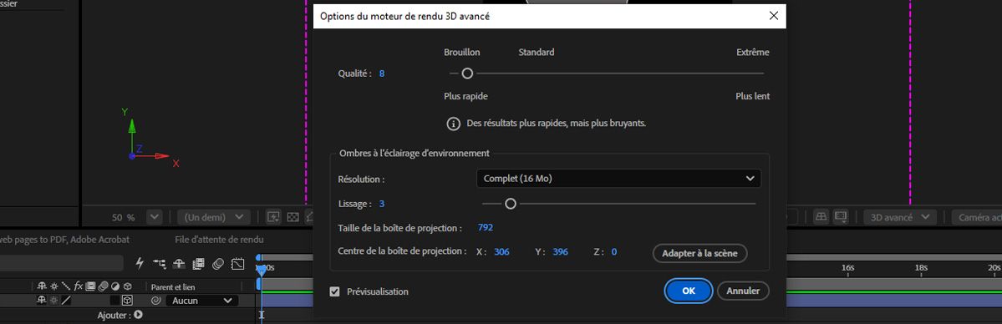Click the info icon beside the results message
This screenshot has height=324, width=1002.
click(x=453, y=124)
